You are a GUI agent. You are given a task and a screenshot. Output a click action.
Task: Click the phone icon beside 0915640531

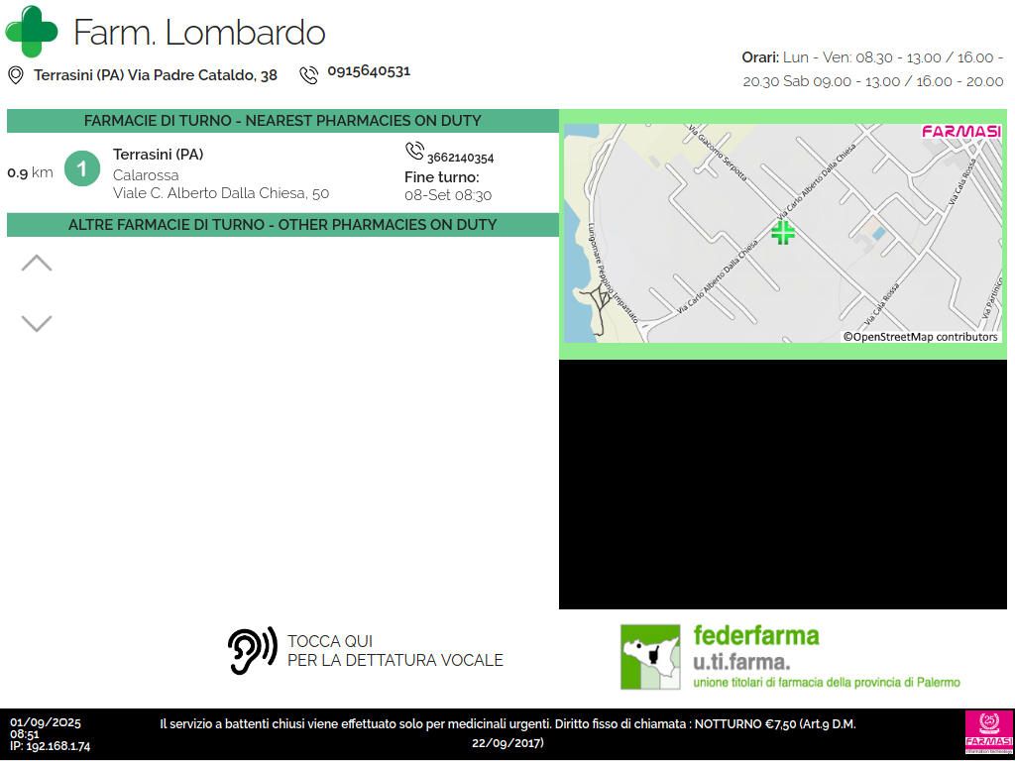point(309,74)
